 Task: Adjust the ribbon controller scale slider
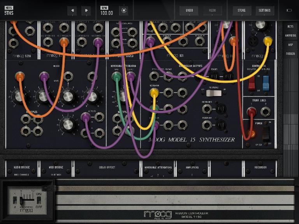21,200
